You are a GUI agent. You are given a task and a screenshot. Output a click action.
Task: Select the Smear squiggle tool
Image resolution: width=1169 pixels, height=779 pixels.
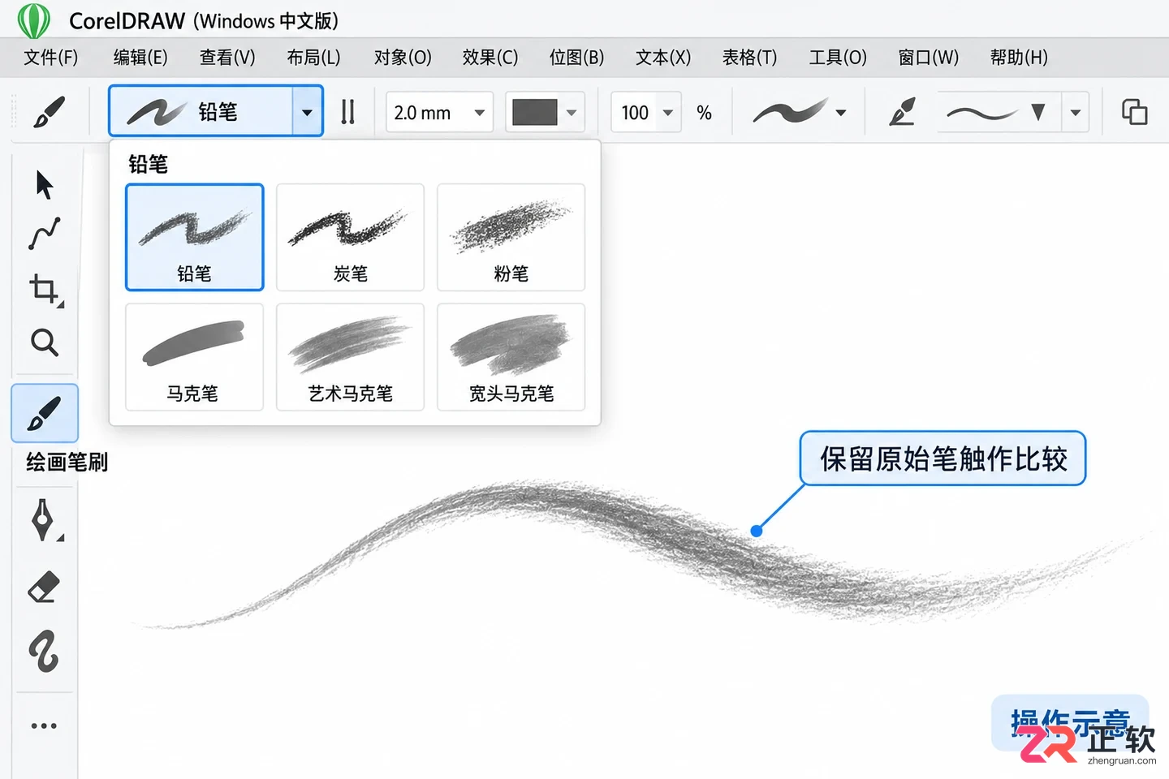point(44,651)
